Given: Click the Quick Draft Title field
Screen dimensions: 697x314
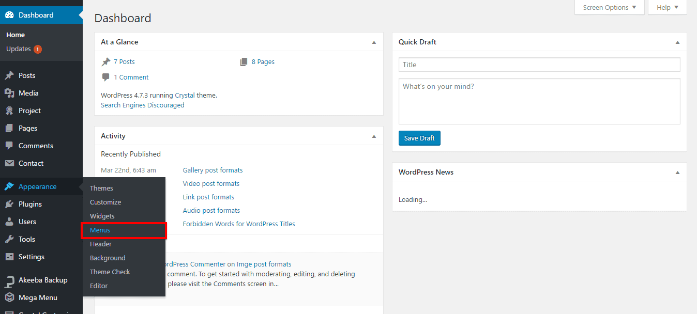Looking at the screenshot, I should 539,65.
